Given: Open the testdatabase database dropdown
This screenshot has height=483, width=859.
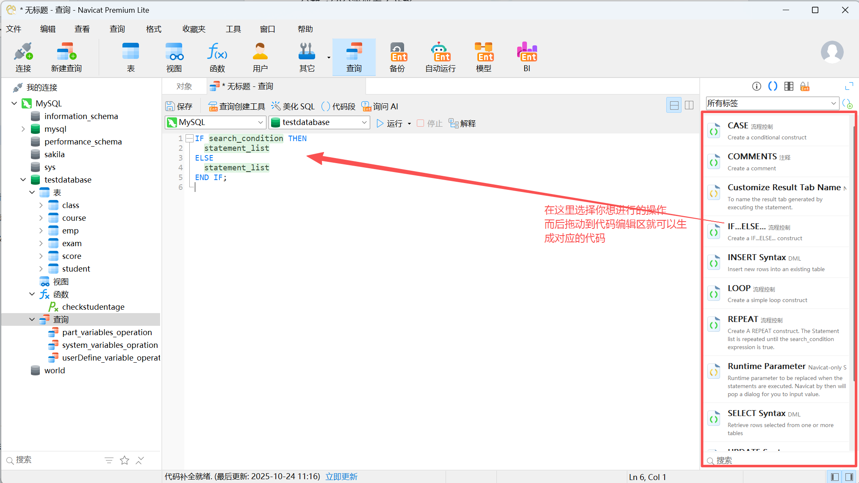Looking at the screenshot, I should (319, 122).
